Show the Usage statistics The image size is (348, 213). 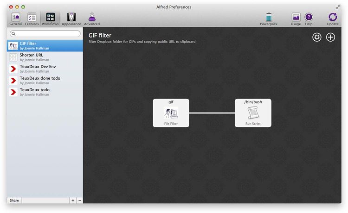point(296,19)
